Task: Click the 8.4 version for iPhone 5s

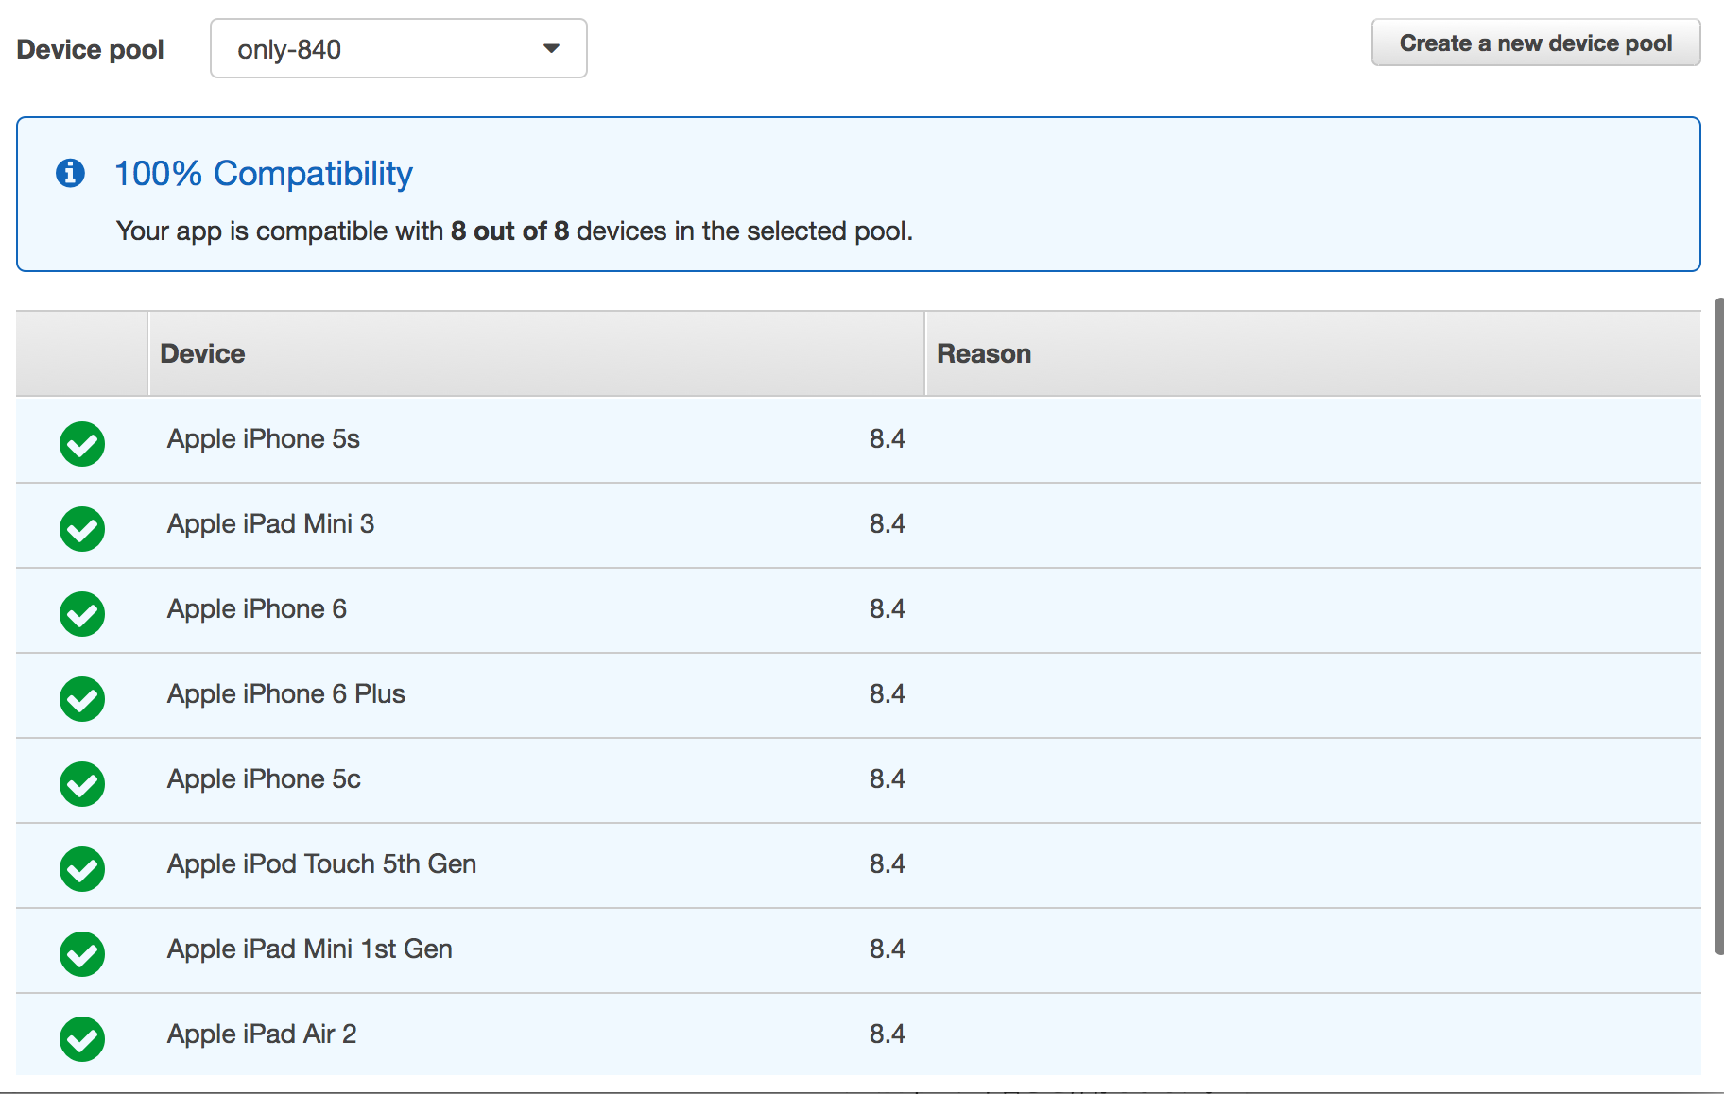Action: (x=887, y=438)
